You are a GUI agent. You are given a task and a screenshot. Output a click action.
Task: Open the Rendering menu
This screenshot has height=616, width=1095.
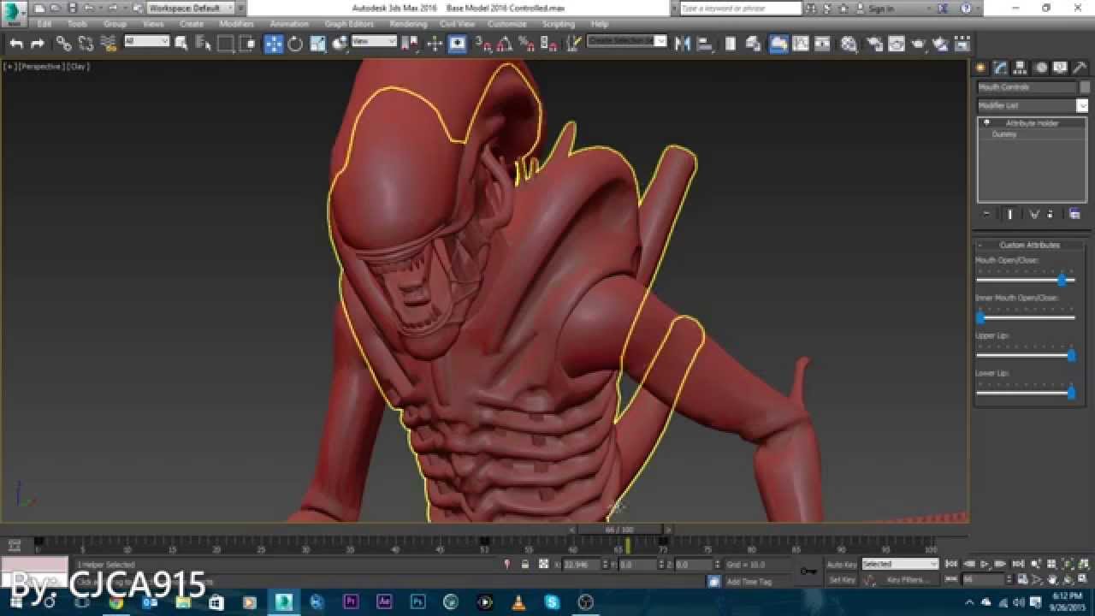click(x=408, y=24)
